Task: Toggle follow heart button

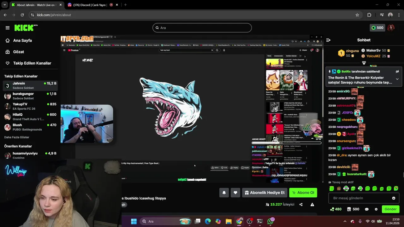Action: [x=235, y=193]
